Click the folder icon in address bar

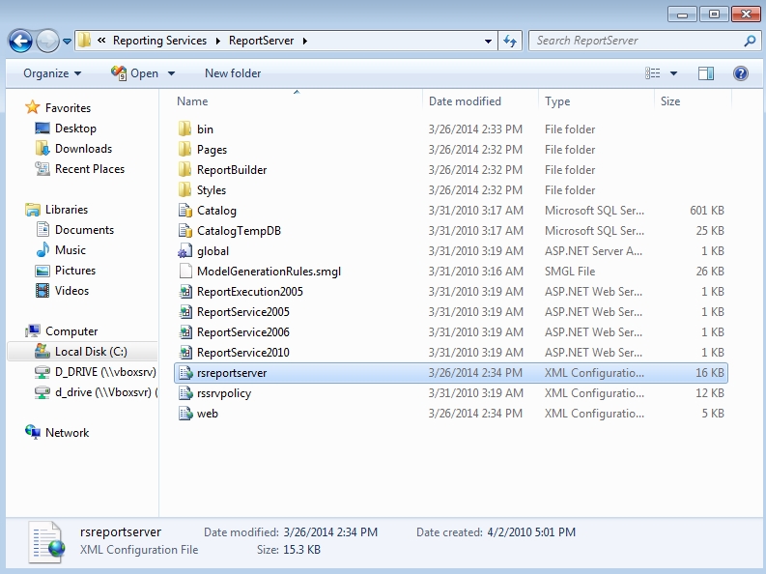84,40
